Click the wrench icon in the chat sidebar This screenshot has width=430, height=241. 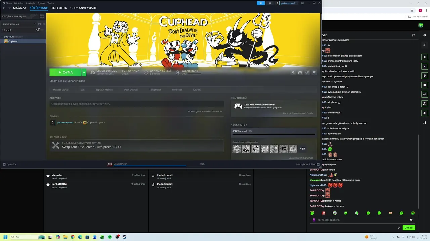tap(425, 113)
